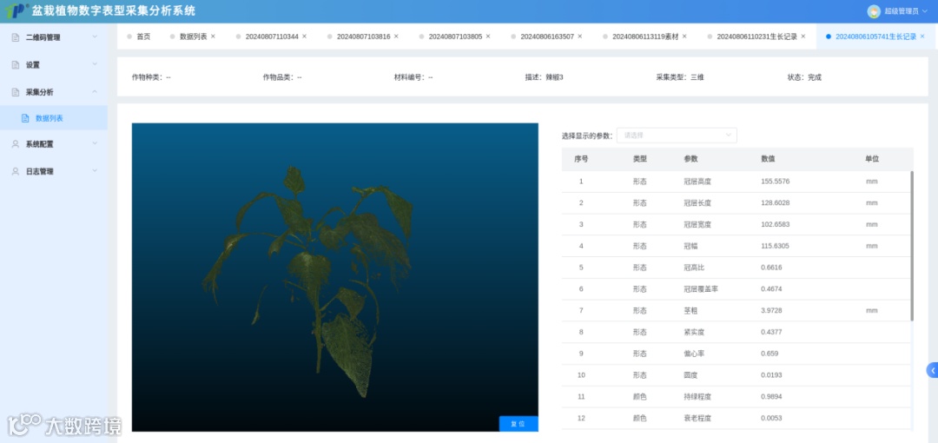Click the 参数 column header
Screen dimensions: 938x443
[691, 159]
